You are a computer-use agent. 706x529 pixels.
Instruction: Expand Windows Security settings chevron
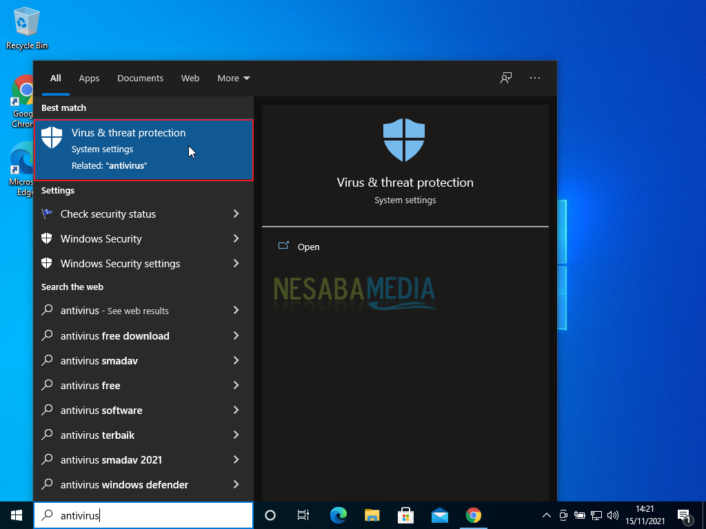point(236,263)
